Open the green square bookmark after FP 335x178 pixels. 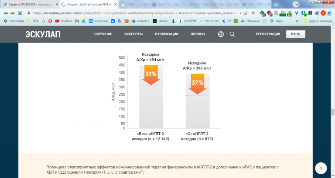coord(236,21)
